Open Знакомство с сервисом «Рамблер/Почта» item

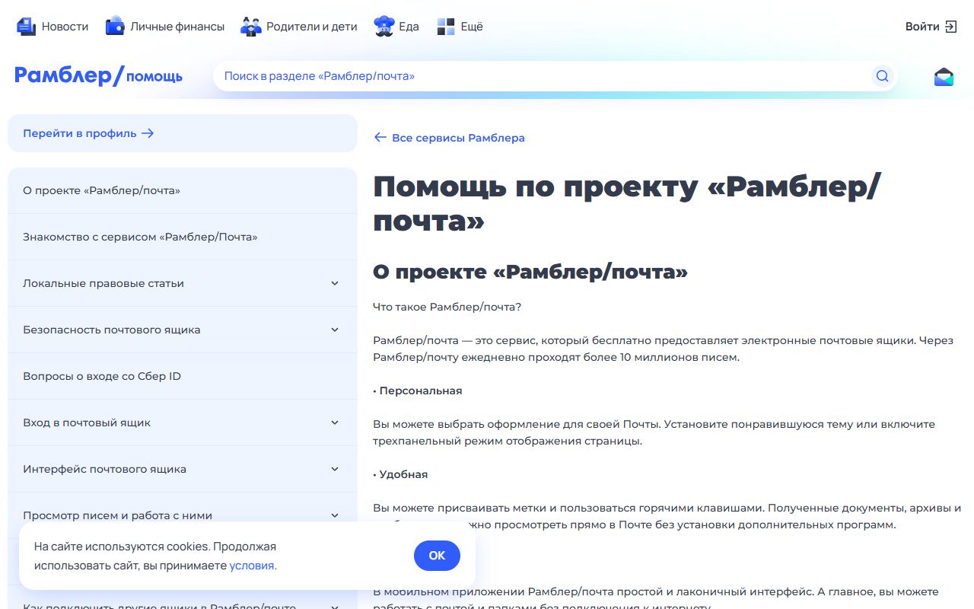[183, 237]
